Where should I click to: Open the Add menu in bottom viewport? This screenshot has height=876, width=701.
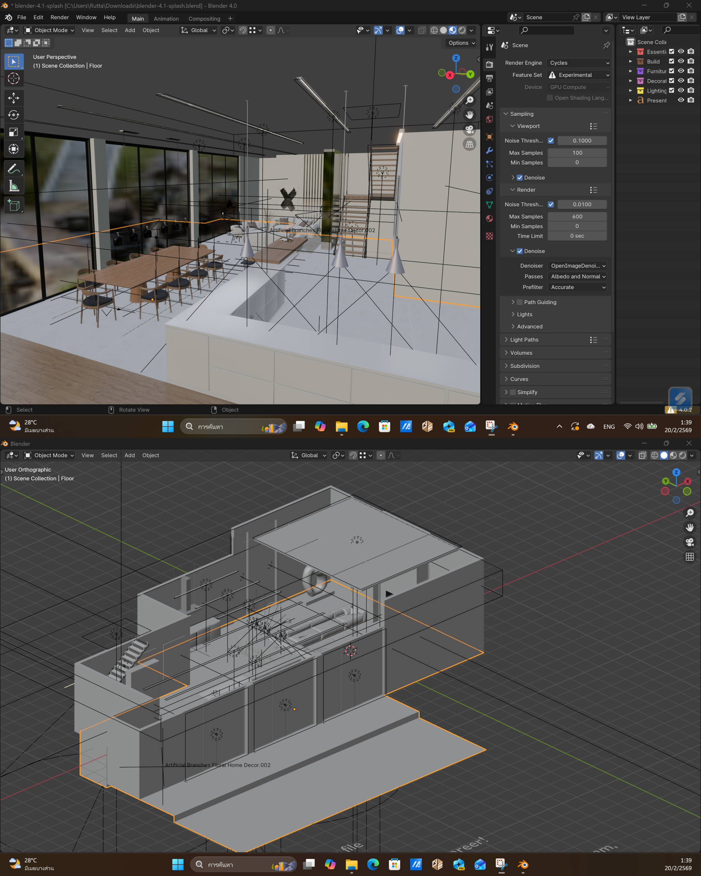[x=130, y=455]
